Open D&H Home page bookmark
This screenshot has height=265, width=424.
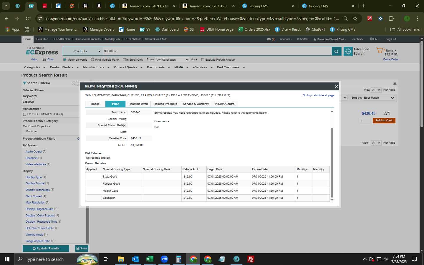[x=217, y=29]
